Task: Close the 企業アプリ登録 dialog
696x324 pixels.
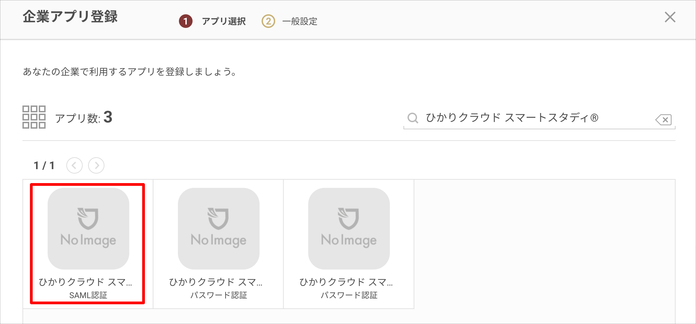Action: [670, 17]
